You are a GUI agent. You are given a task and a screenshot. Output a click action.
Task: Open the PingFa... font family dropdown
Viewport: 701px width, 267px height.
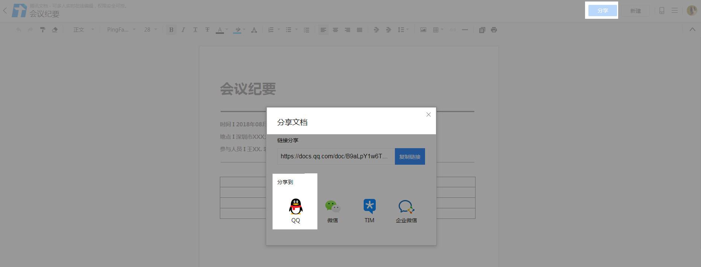click(x=121, y=30)
